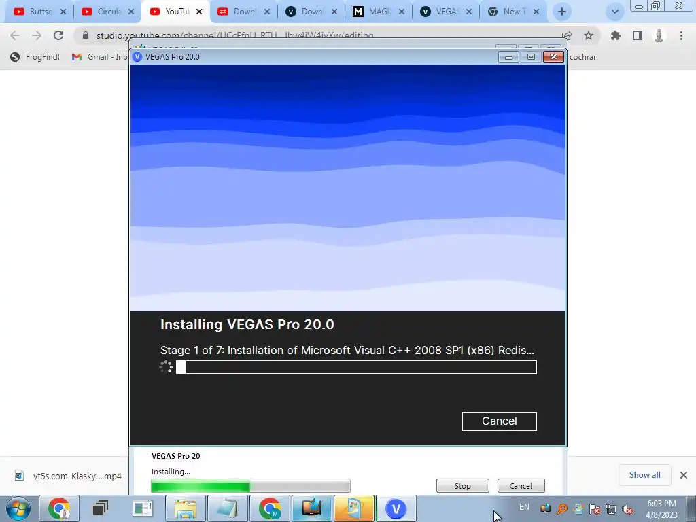This screenshot has height=522, width=696.
Task: Click the EN language indicator
Action: point(524,506)
